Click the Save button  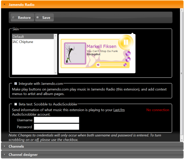point(44,17)
